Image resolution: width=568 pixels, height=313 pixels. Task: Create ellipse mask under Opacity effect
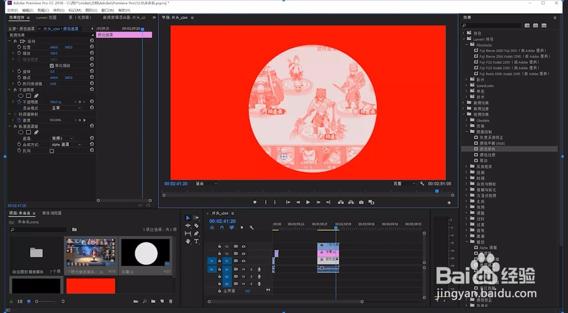click(20, 96)
